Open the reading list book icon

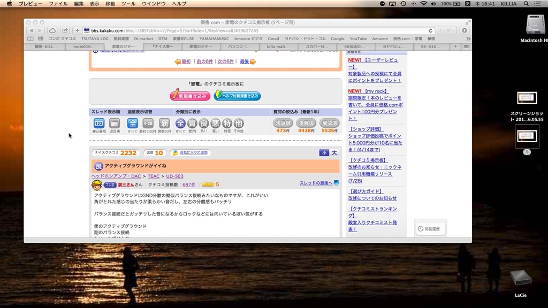31,38
